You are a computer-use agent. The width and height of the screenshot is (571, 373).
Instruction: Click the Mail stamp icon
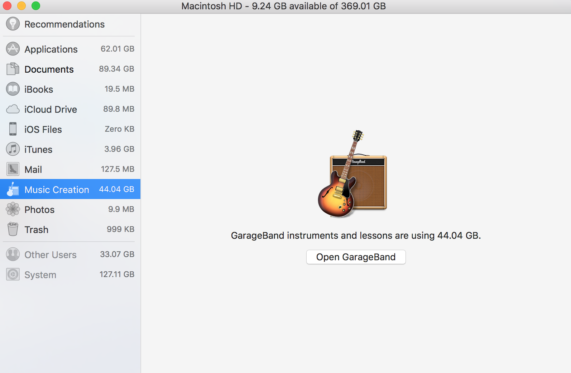[x=13, y=169]
